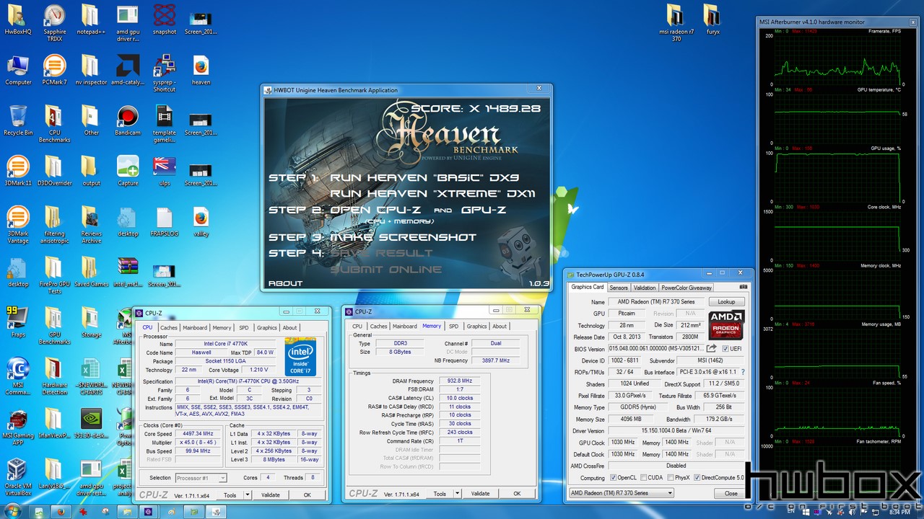Open SPD tab in the CPU-Z Memory window

pos(453,326)
